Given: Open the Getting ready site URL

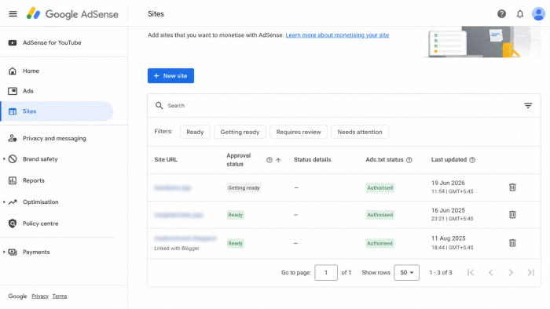Looking at the screenshot, I should 173,188.
